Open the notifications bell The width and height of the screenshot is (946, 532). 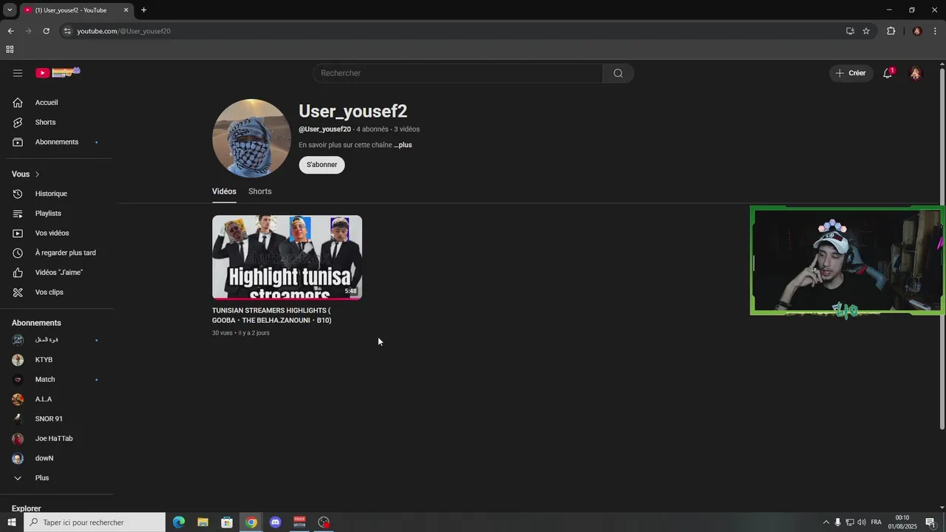coord(888,73)
